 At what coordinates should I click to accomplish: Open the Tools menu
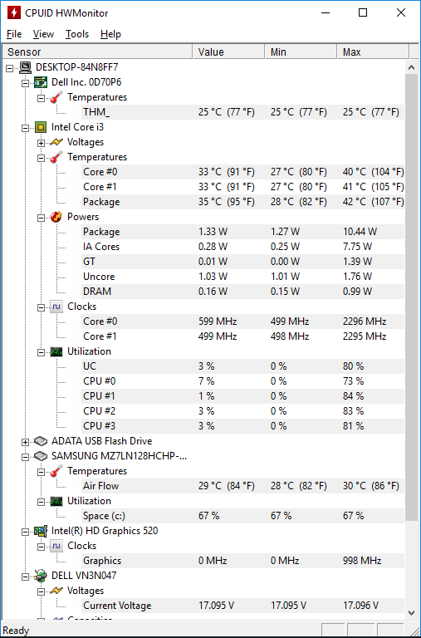77,34
